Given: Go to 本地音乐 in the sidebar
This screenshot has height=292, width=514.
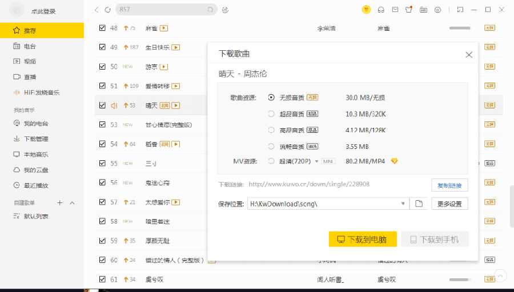Looking at the screenshot, I should [x=36, y=154].
